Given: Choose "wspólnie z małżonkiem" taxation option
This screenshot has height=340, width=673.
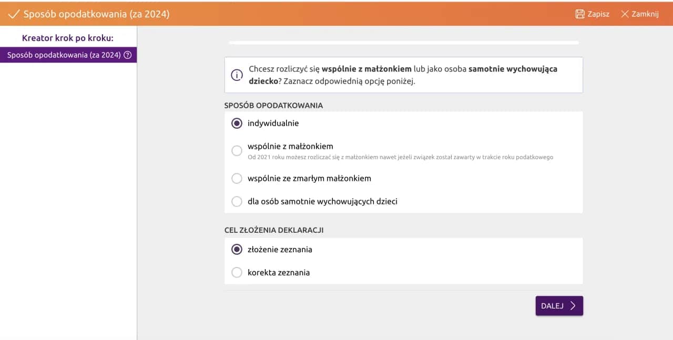Looking at the screenshot, I should pyautogui.click(x=237, y=151).
